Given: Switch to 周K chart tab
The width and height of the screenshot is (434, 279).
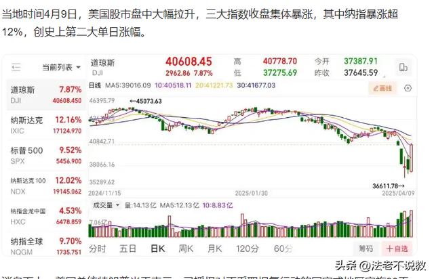Looking at the screenshot, I should pos(186,249).
